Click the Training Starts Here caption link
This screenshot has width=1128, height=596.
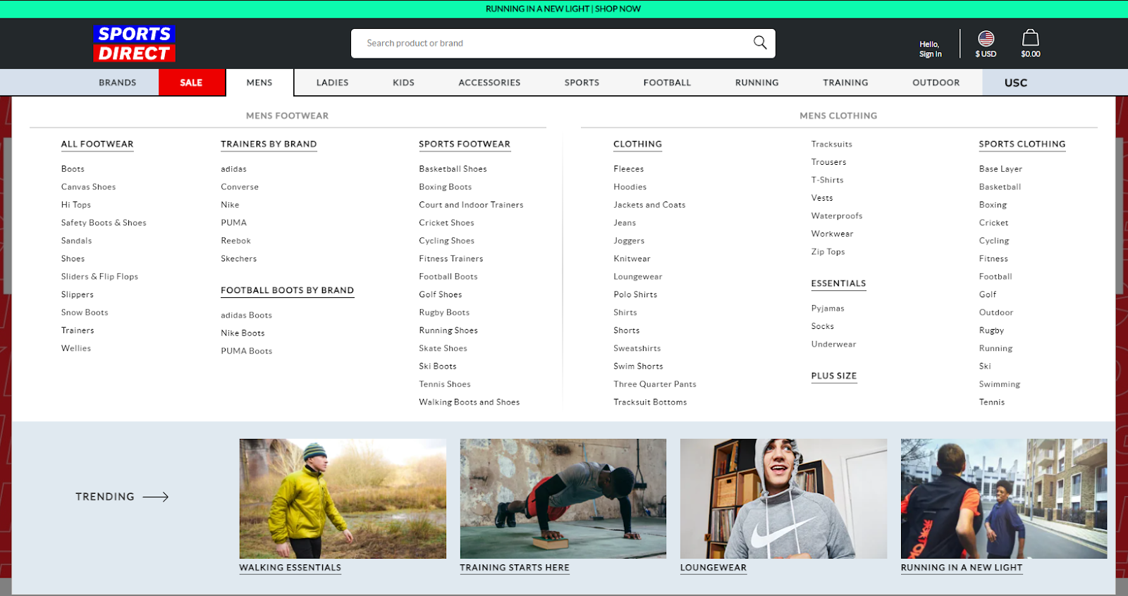[515, 568]
